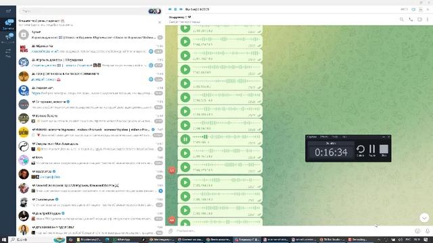This screenshot has height=243, width=433.
Task: Select the All chats folder in sidebar
Action: tap(8, 25)
